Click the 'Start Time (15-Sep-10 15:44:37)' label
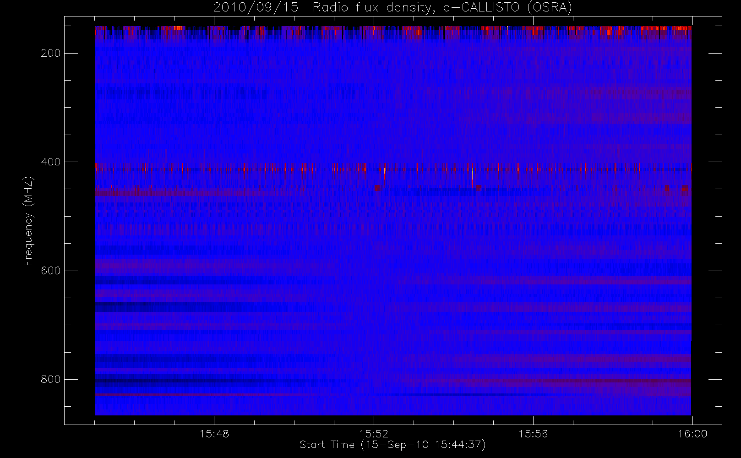Viewport: 741px width, 458px height. pyautogui.click(x=392, y=445)
